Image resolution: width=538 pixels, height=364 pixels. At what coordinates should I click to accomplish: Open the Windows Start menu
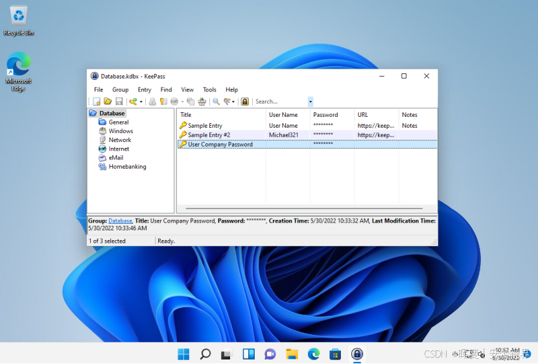pos(183,354)
